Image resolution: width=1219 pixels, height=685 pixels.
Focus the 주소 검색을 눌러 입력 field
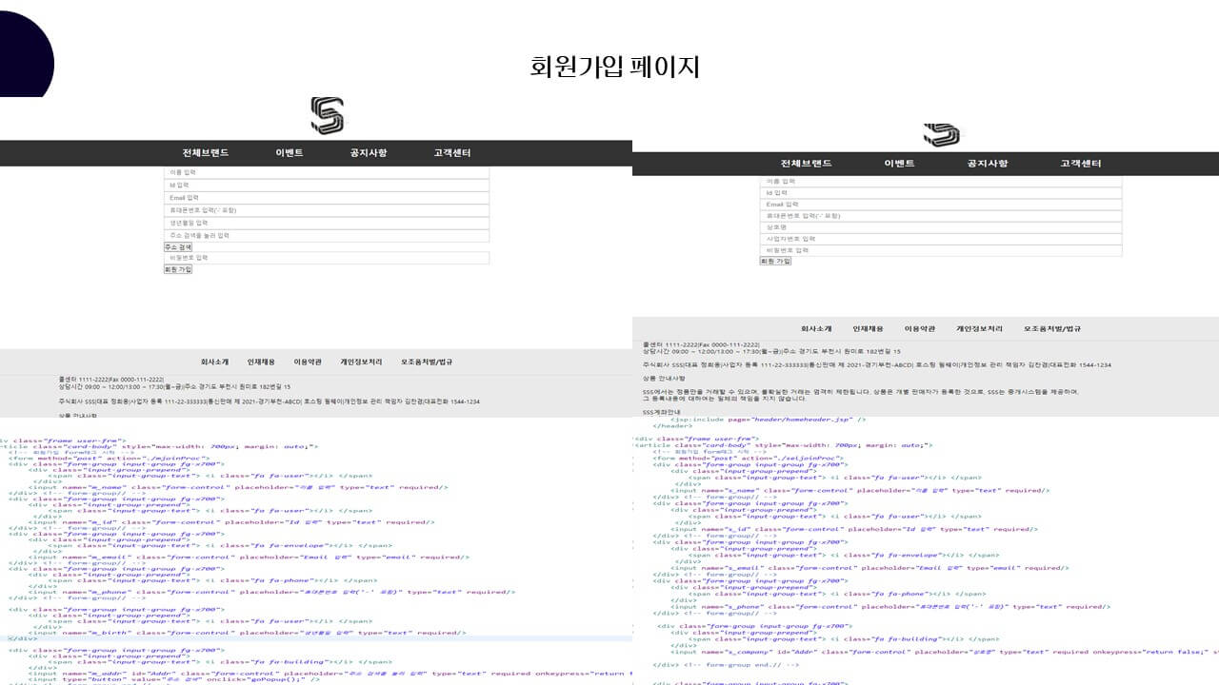click(x=327, y=235)
